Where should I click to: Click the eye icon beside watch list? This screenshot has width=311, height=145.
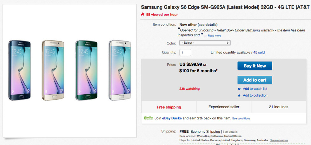pos(239,89)
